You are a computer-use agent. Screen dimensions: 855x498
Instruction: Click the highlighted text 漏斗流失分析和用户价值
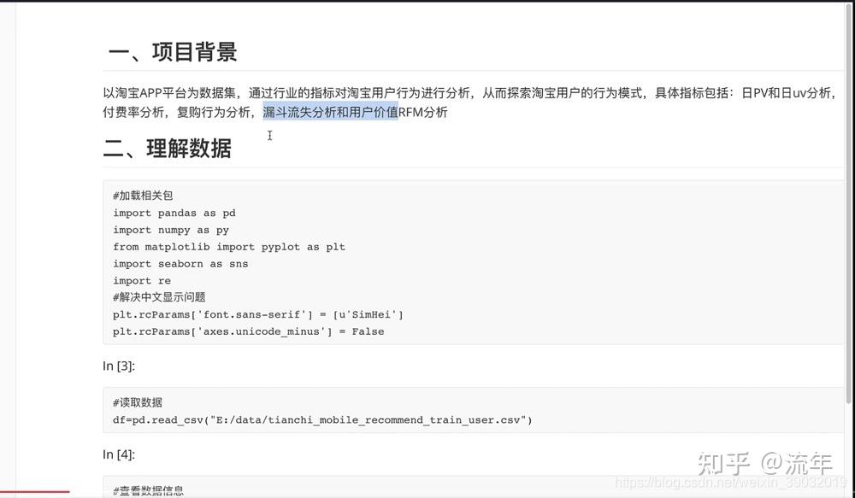(x=330, y=112)
